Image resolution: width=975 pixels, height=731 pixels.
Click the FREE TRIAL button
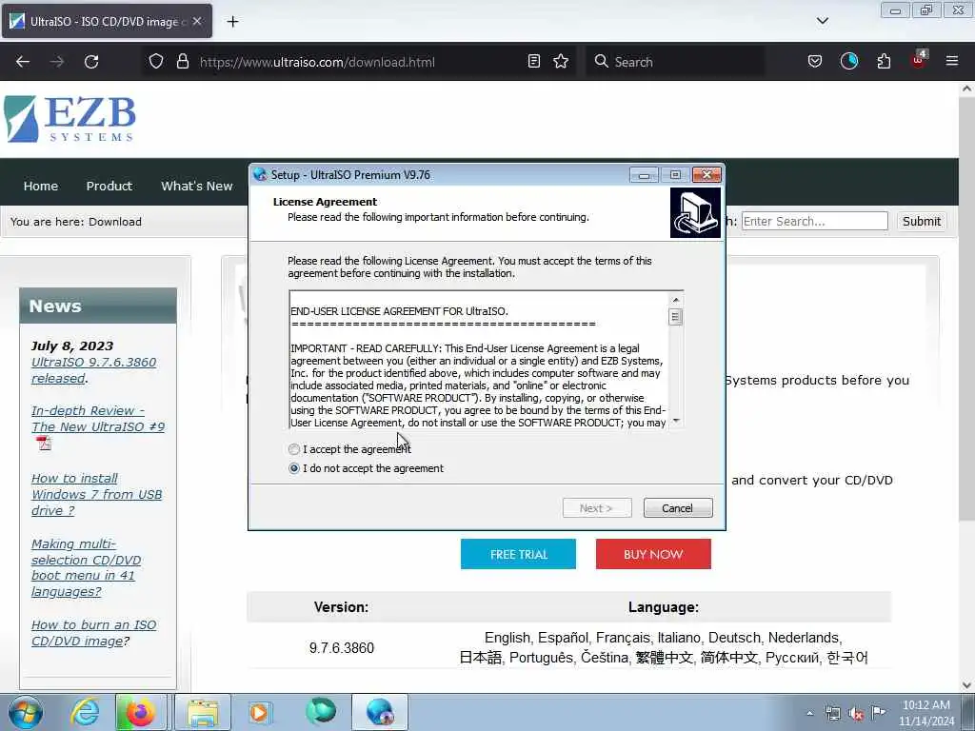[518, 554]
